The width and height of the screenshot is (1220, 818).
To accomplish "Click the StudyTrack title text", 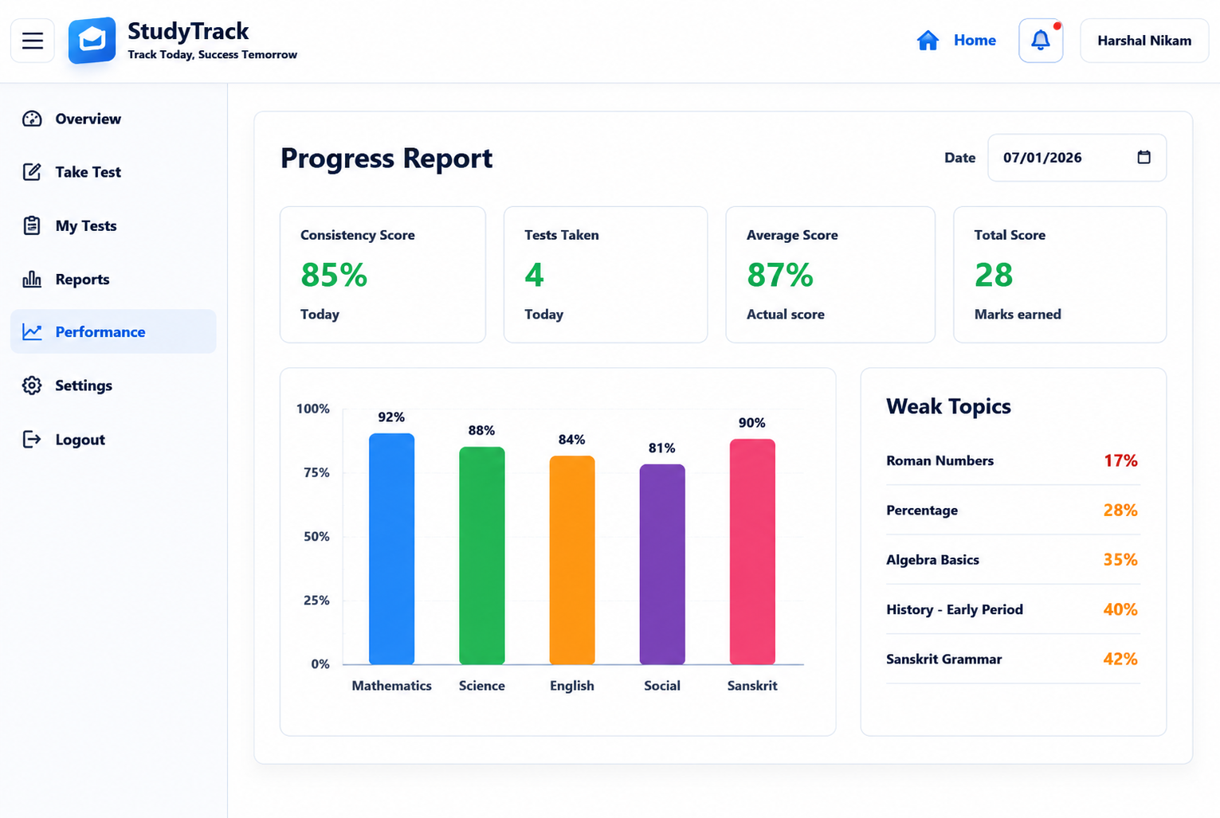I will [x=188, y=31].
